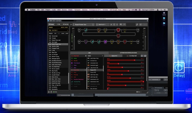Open the preset options circle icon beside Royal Power Duo
Viewport: 192px width, 113px height.
point(93,25)
